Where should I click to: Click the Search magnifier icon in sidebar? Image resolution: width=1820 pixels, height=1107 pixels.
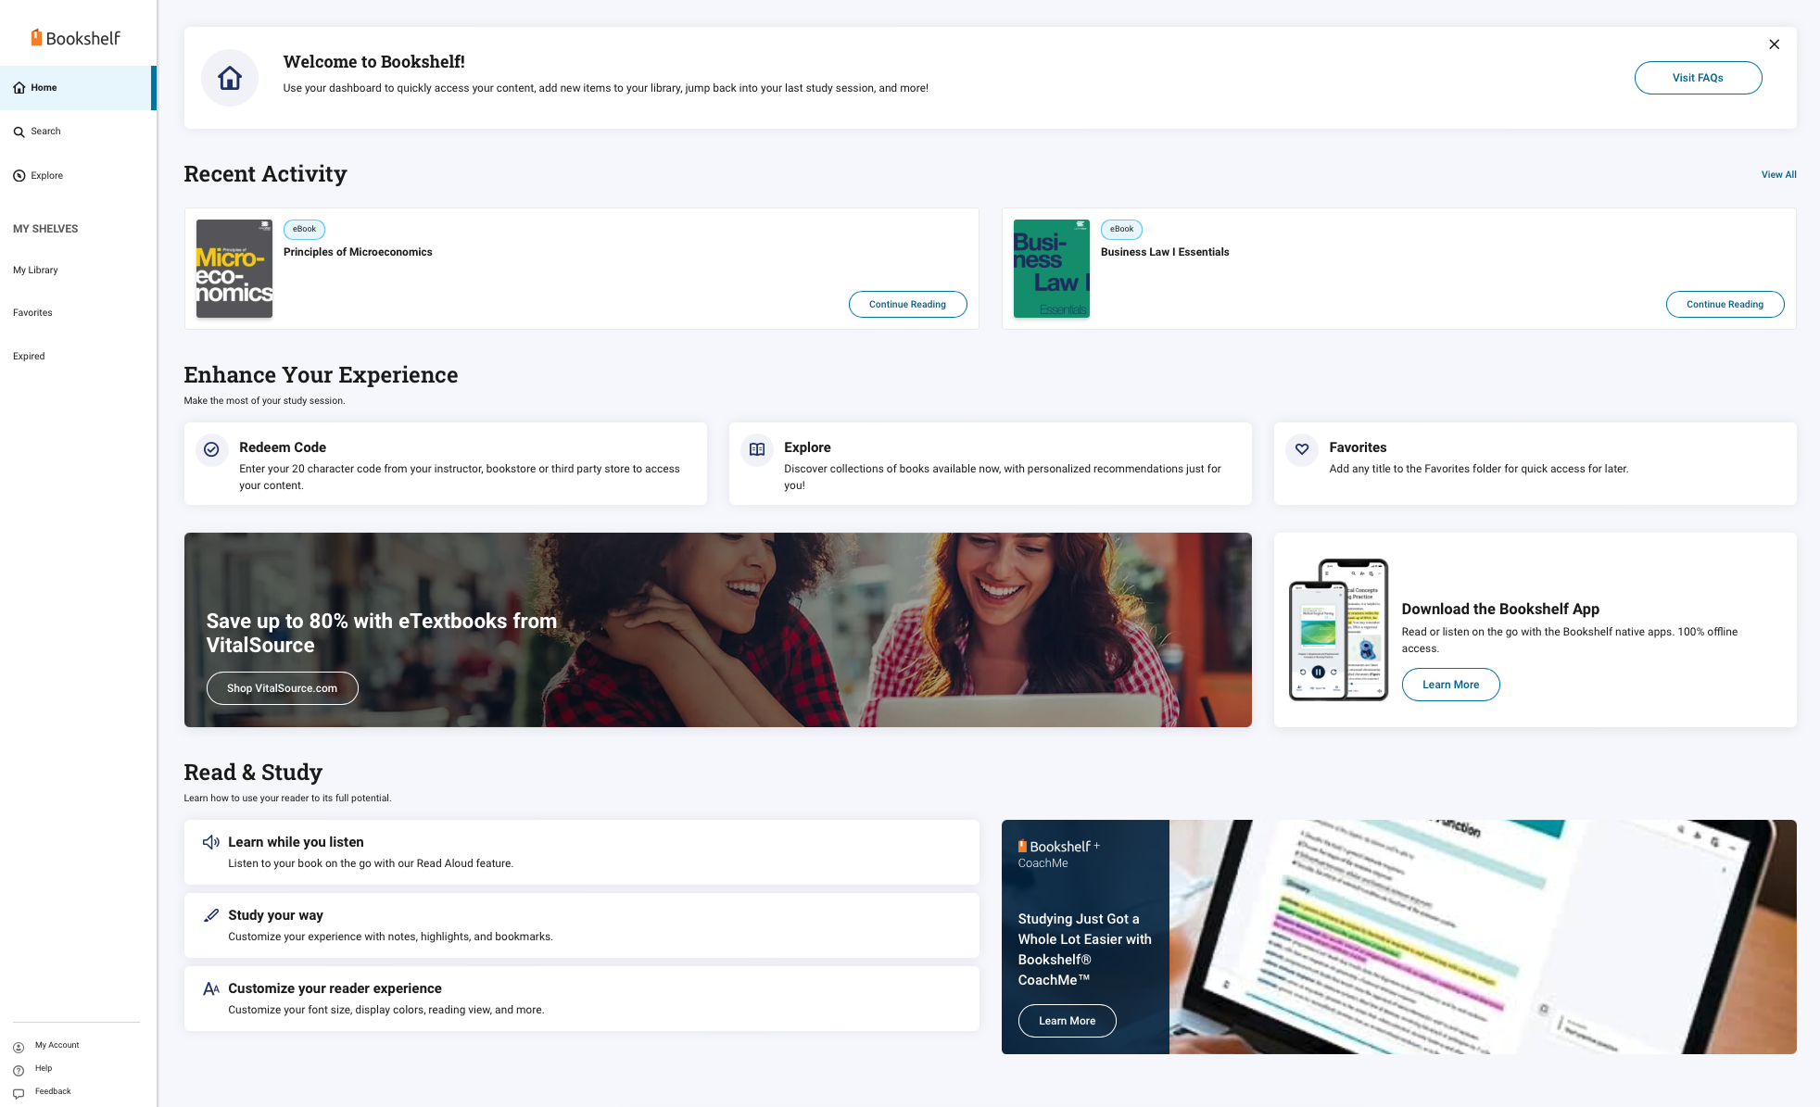point(19,132)
